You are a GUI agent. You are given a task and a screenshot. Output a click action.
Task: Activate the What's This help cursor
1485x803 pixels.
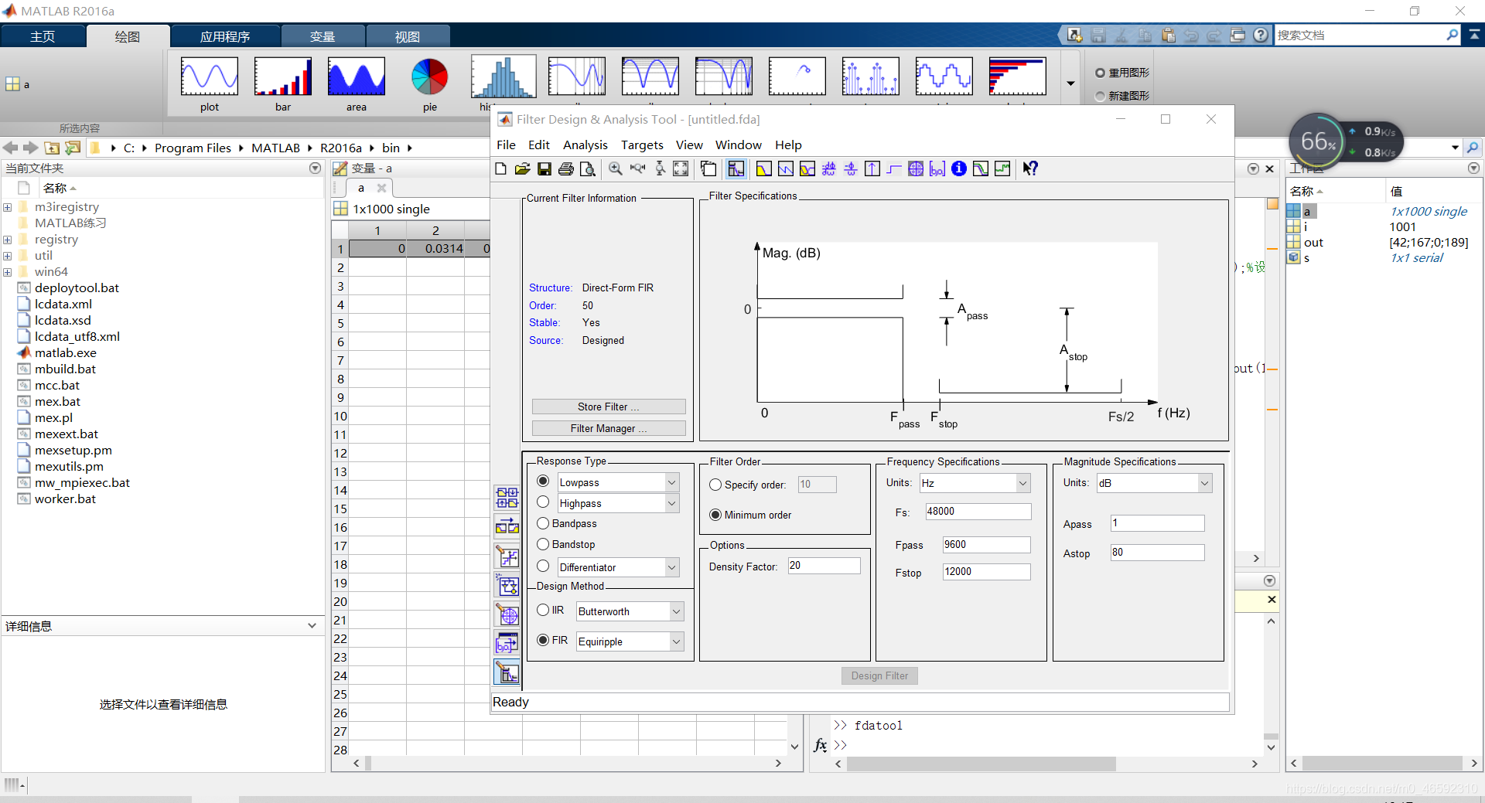point(1030,168)
